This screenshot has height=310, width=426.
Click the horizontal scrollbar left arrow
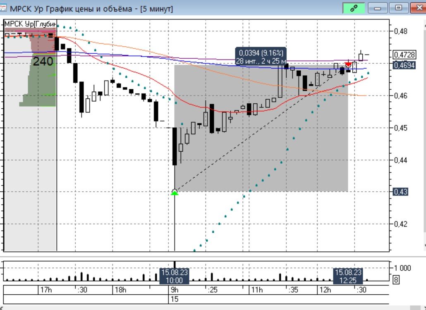point(2,308)
